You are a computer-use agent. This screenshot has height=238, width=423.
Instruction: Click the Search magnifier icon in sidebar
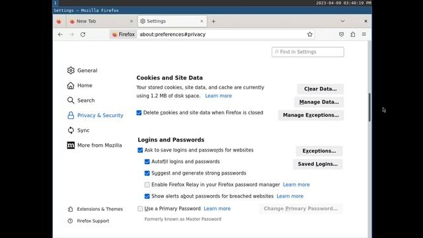point(71,100)
